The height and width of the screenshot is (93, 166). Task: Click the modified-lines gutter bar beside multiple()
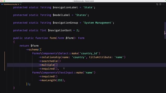click(5, 61)
